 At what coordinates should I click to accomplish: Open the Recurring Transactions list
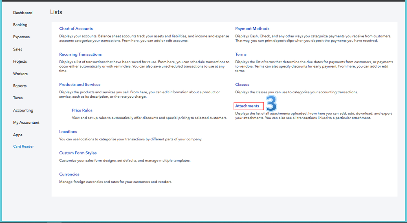coord(81,54)
